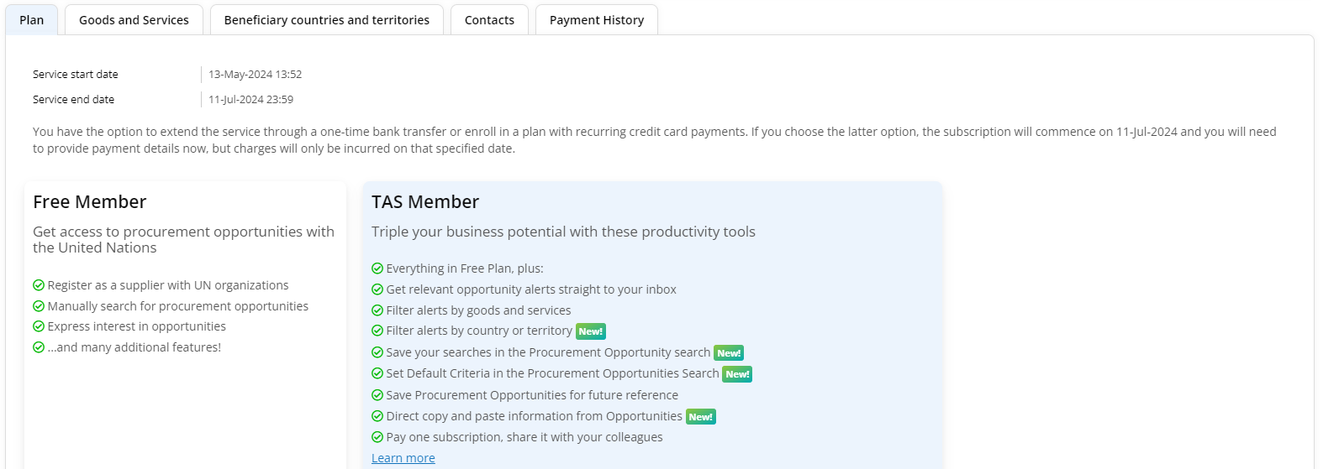Click the service end date value
The image size is (1323, 469).
coord(250,100)
